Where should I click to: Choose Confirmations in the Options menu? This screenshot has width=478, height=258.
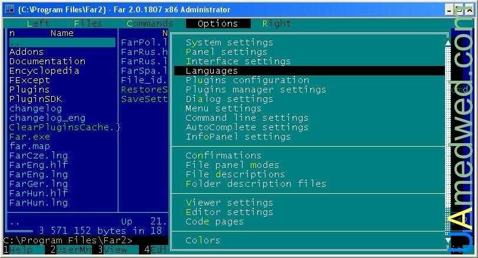click(x=224, y=156)
